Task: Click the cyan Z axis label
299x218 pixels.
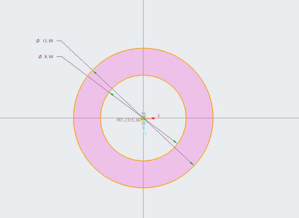Action: [x=145, y=133]
